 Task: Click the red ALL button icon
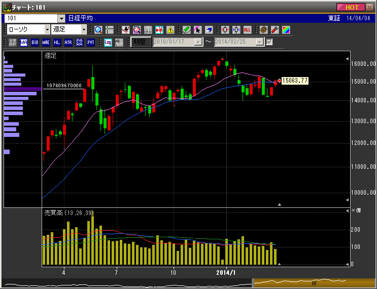[x=247, y=29]
